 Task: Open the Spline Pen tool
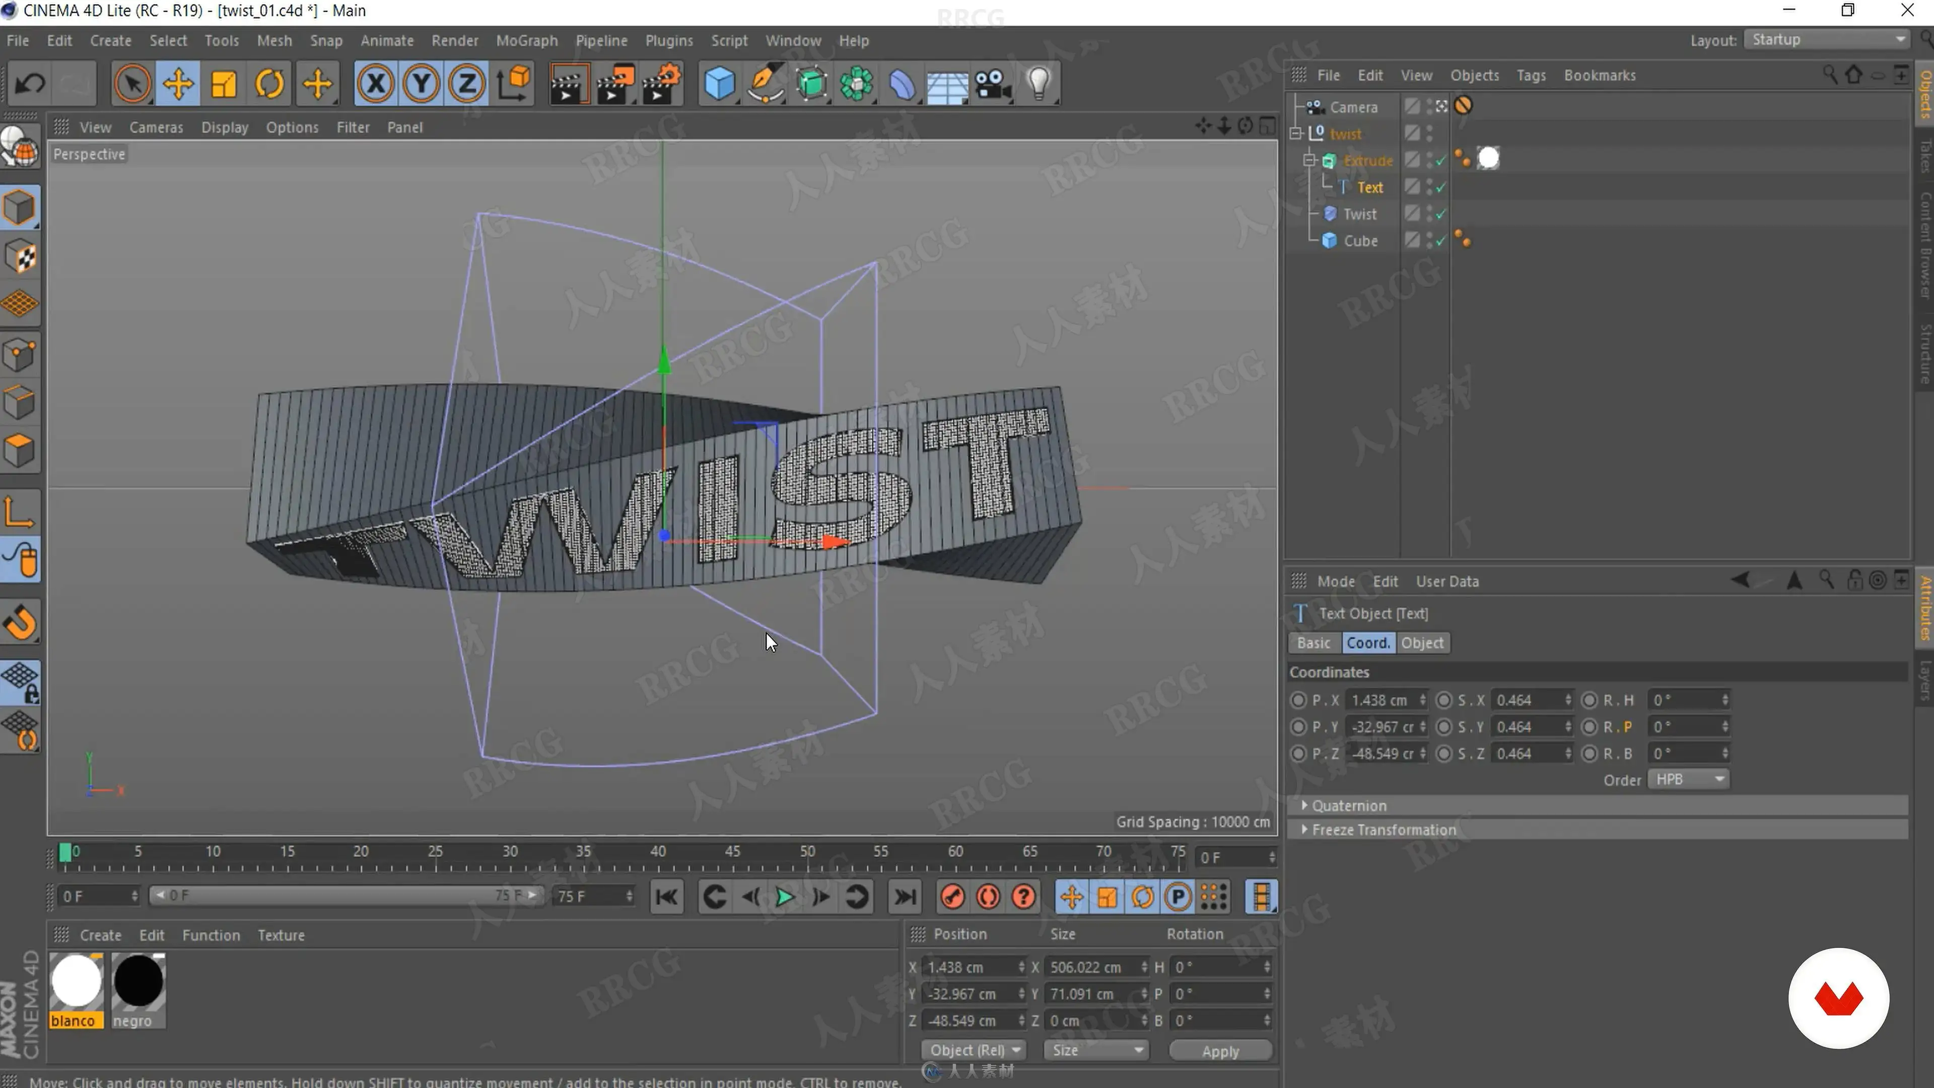pyautogui.click(x=765, y=83)
